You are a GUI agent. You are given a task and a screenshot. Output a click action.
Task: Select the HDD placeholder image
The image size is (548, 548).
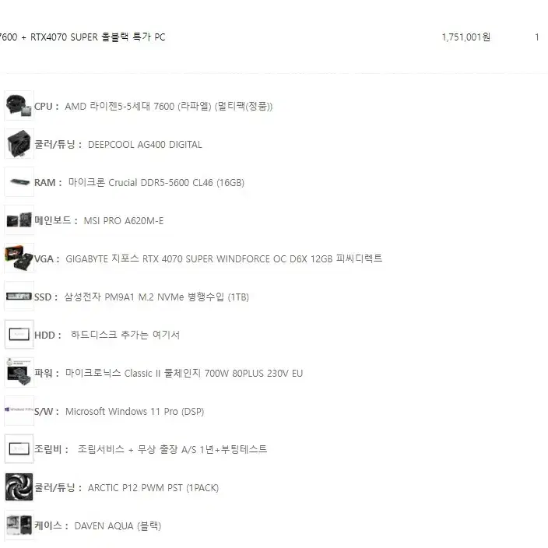click(19, 334)
